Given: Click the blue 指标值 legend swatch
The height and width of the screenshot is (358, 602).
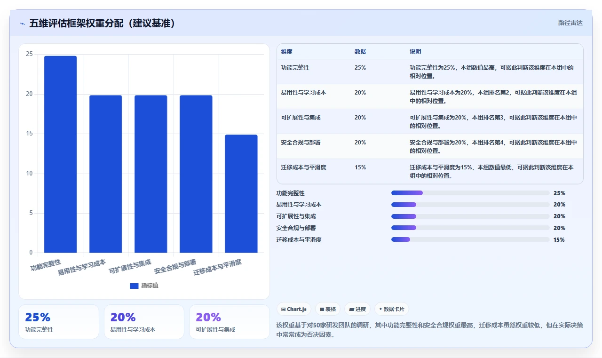Looking at the screenshot, I should [134, 286].
